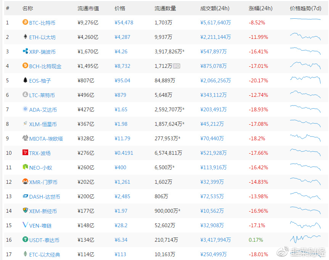
Task: Click TRX price ¥0.4191
Action: pyautogui.click(x=124, y=153)
